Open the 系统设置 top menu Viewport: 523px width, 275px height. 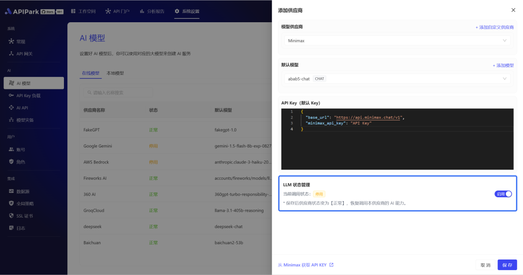(x=187, y=11)
